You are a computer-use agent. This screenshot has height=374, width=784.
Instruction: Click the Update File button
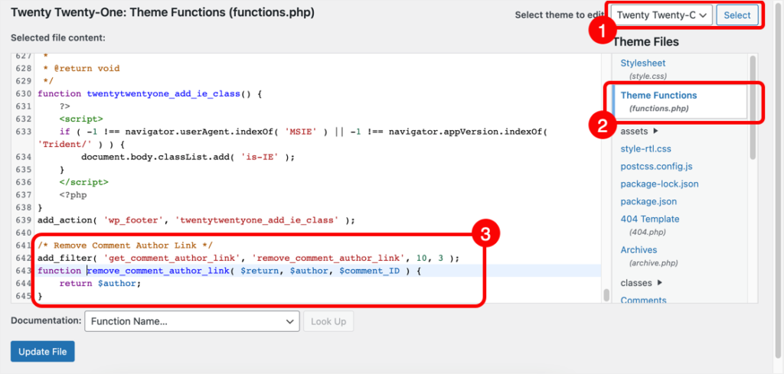point(43,352)
